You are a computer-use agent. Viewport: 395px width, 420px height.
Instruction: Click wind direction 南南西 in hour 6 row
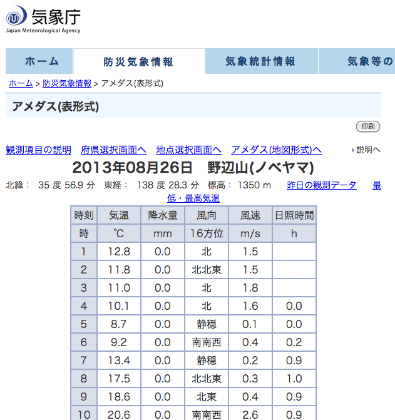point(207,342)
